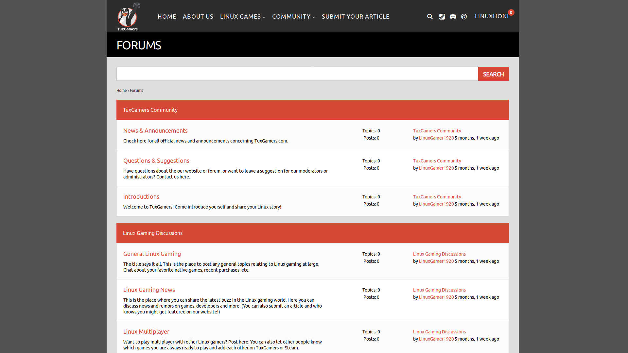This screenshot has height=353, width=628.
Task: Open Submit Your Article page
Action: [355, 17]
